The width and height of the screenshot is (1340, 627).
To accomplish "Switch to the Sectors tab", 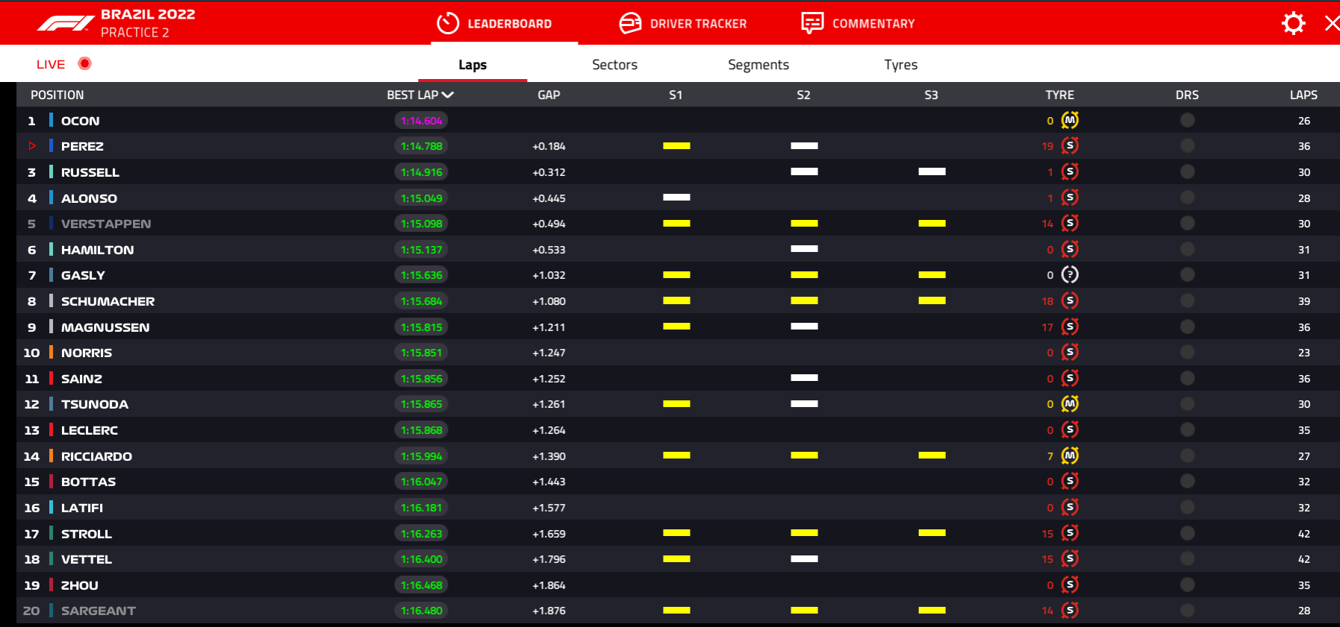I will coord(614,64).
